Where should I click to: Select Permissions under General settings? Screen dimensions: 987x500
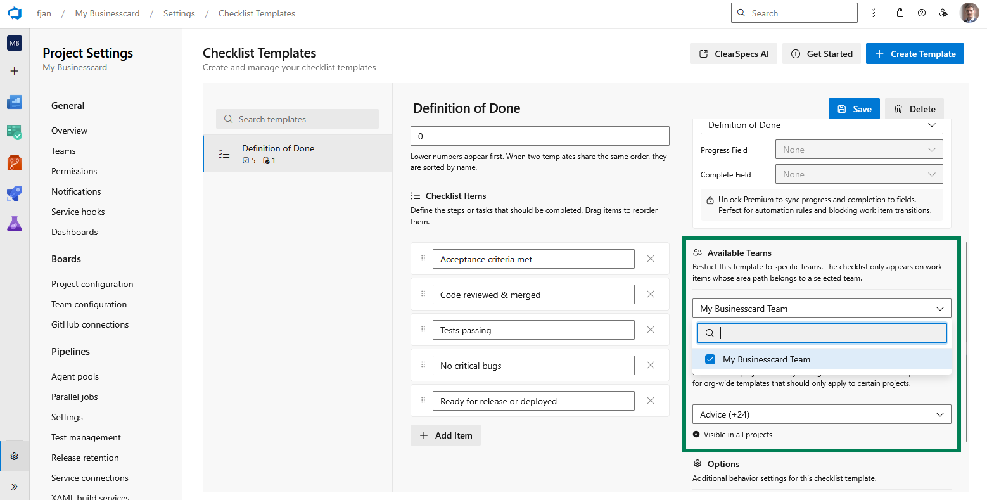point(74,170)
